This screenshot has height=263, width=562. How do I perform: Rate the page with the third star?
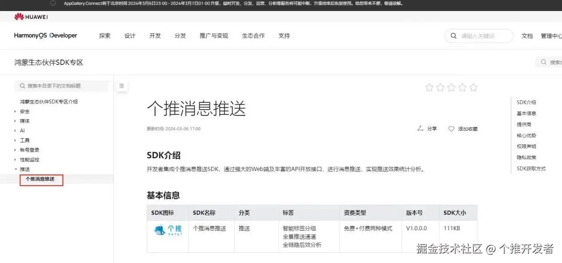click(x=451, y=87)
